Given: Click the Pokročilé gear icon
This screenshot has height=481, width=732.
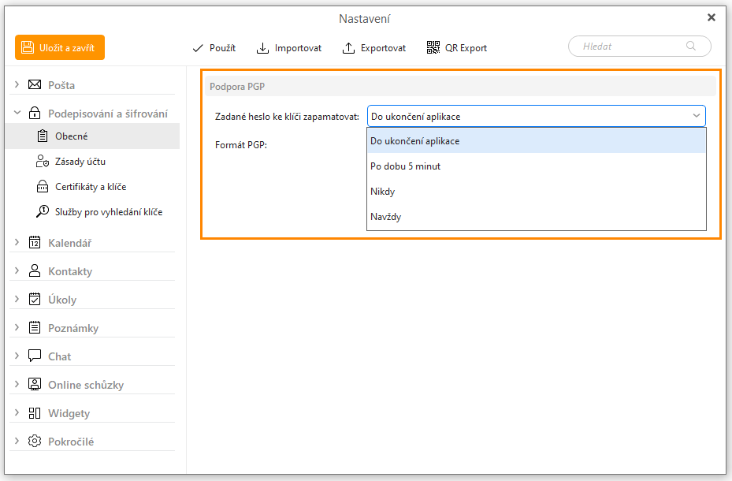Looking at the screenshot, I should (x=35, y=442).
